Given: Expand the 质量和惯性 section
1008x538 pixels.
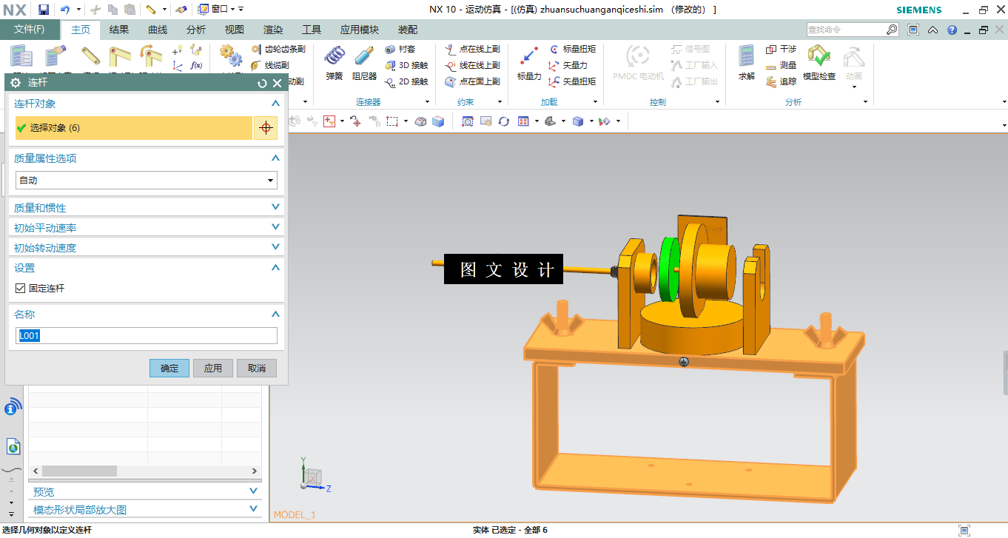Looking at the screenshot, I should tap(147, 208).
